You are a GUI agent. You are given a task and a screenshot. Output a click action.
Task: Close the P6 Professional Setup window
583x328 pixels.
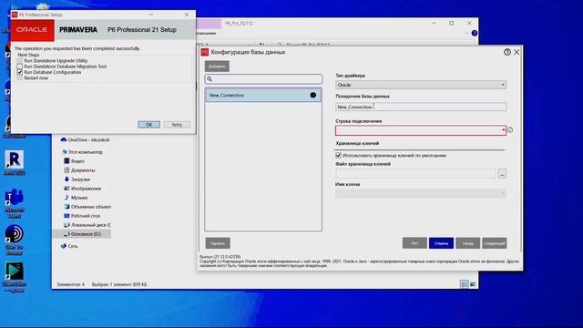pyautogui.click(x=187, y=15)
